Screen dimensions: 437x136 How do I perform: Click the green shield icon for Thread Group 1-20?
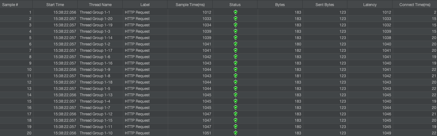click(236, 19)
